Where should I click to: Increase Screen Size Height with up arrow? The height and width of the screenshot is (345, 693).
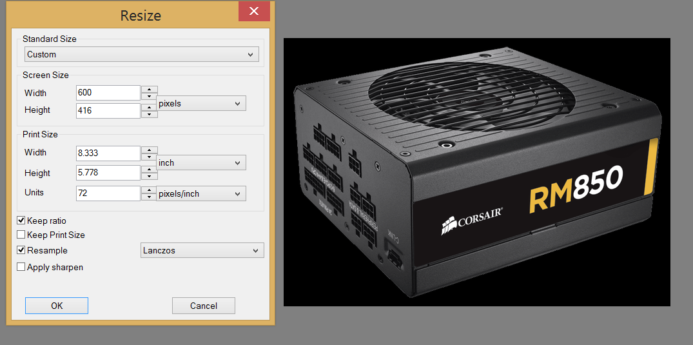pos(150,107)
